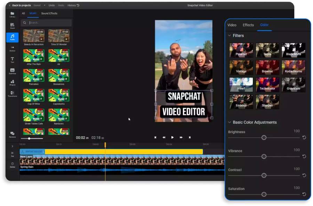Skip to the start of the video
Screen dimensions: 313x206
pos(155,137)
